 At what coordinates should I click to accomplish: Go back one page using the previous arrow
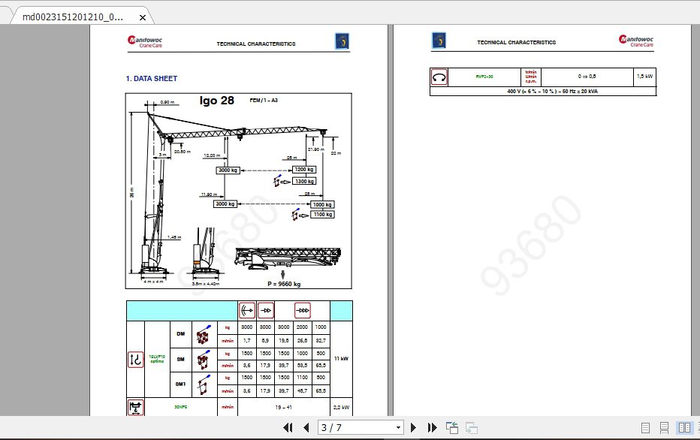(307, 427)
